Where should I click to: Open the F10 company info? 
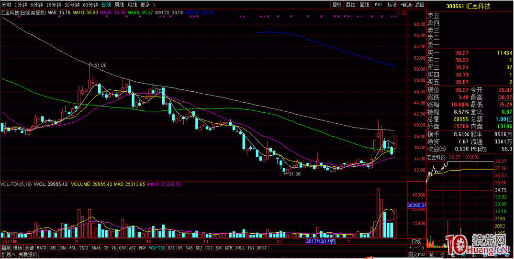click(378, 5)
